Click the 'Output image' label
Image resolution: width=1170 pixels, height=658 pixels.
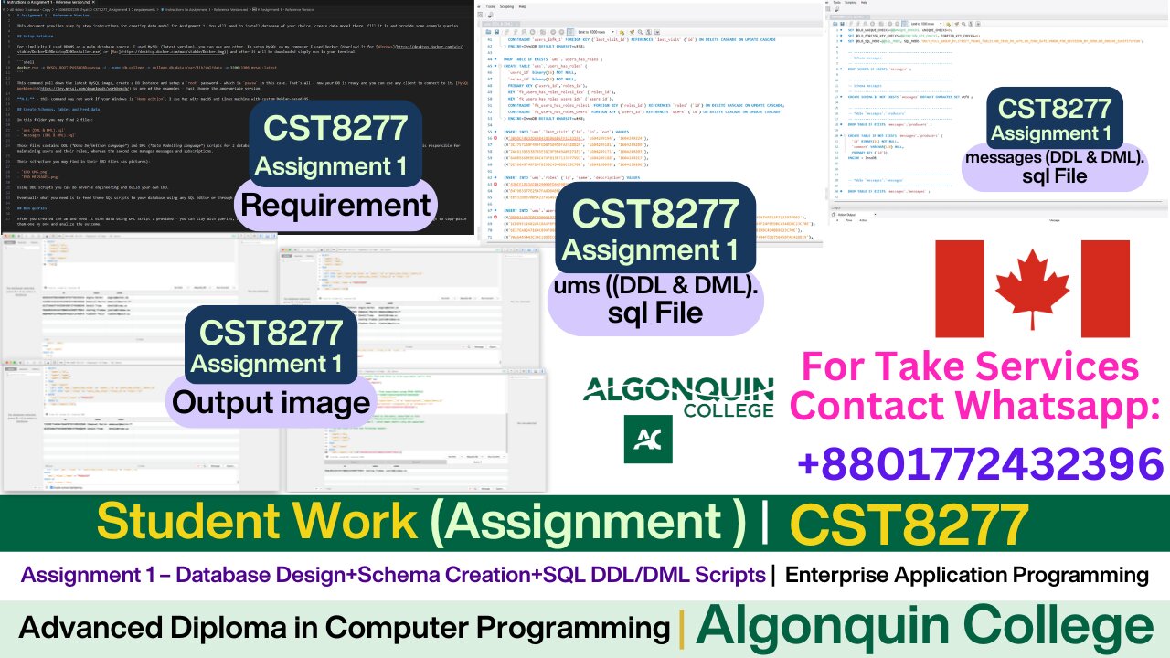click(271, 403)
